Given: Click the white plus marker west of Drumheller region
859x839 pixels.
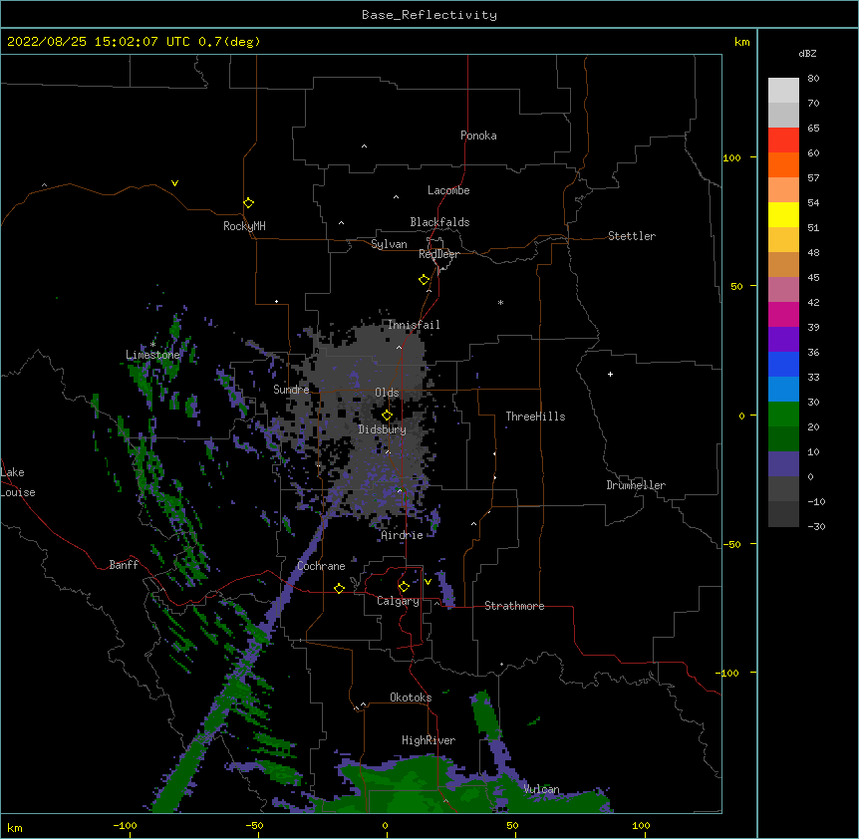Looking at the screenshot, I should (610, 374).
